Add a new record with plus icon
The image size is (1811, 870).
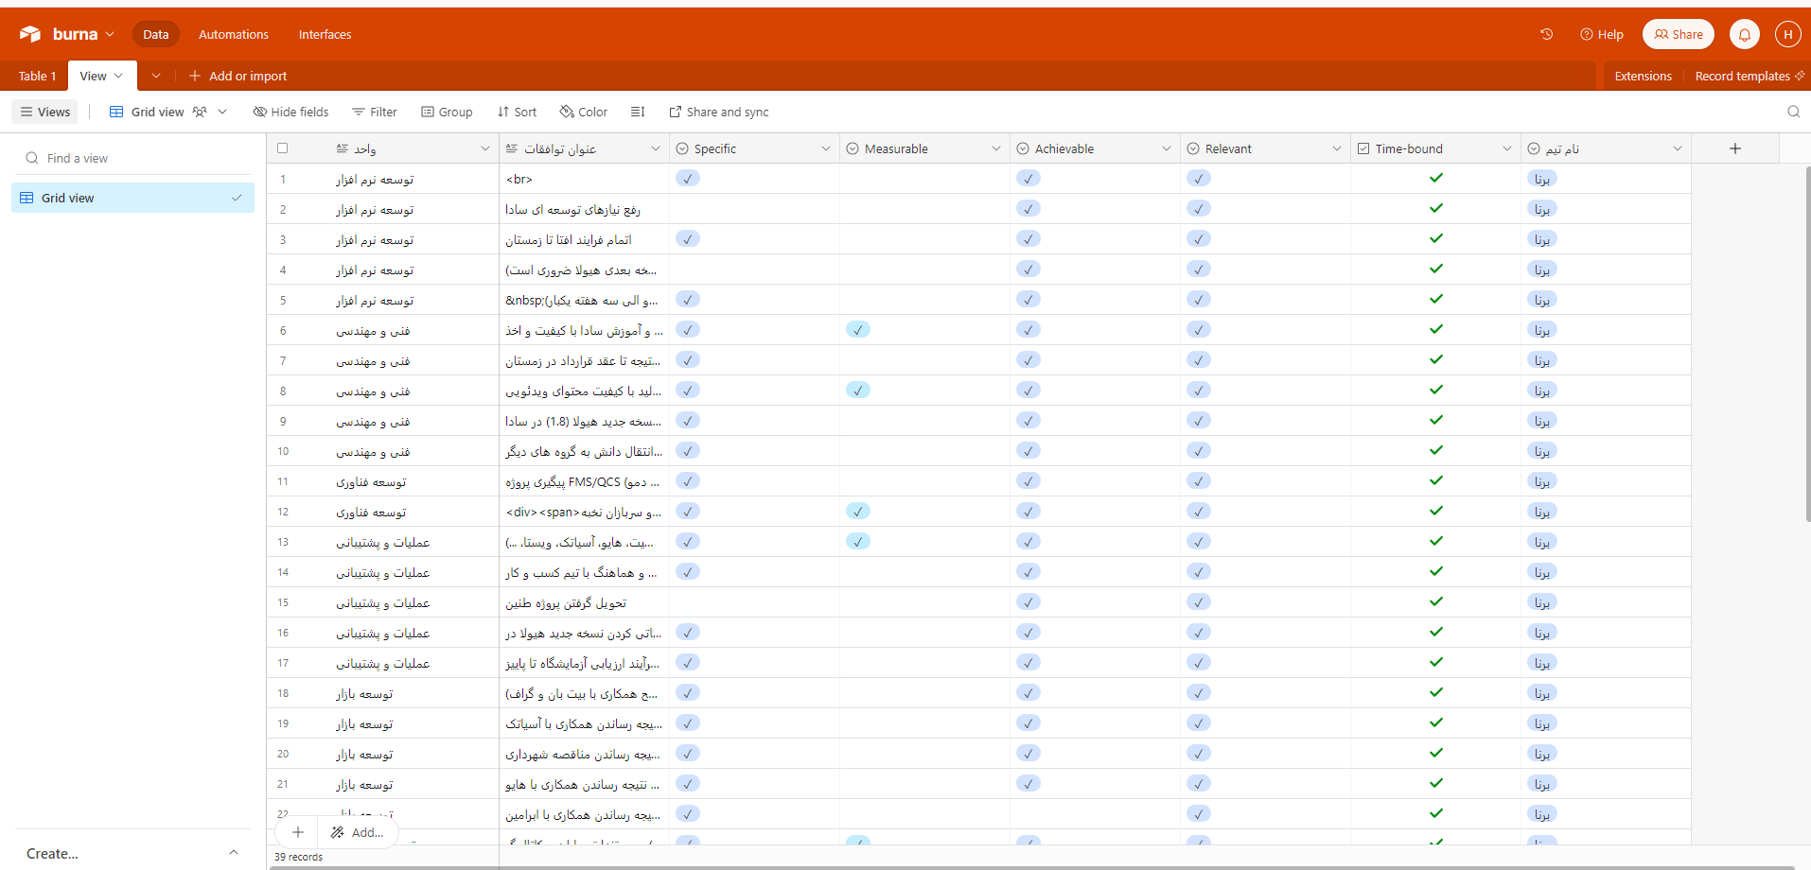point(298,832)
